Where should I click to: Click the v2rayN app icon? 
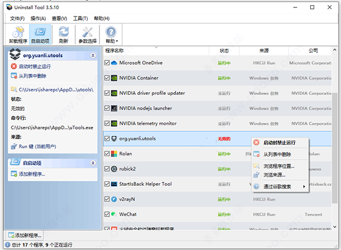click(x=114, y=199)
